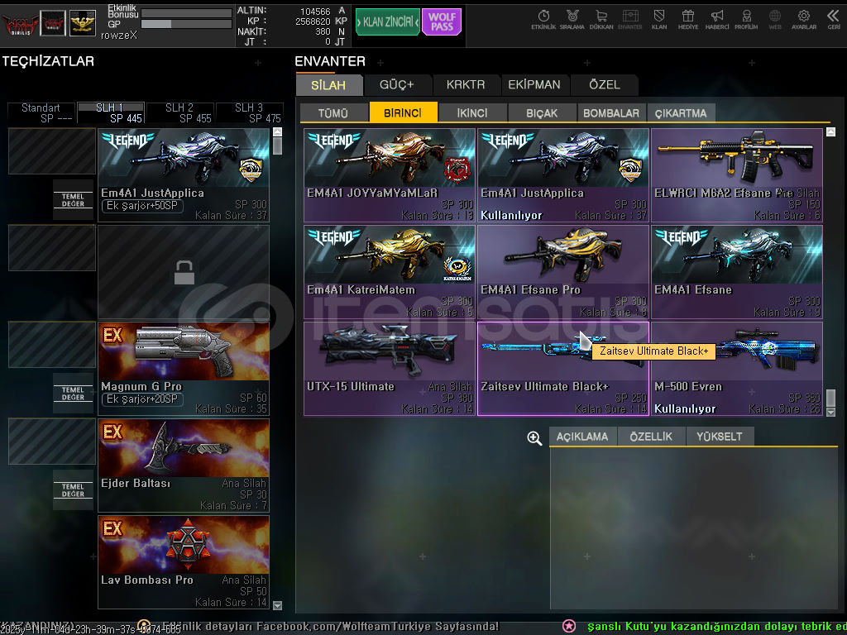Select Zaitsev Ultimate Black+ weapon card
Viewport: 847px width, 635px height.
coord(563,369)
